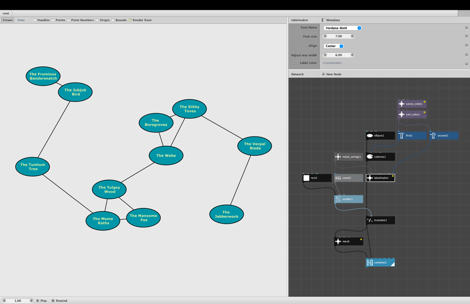Select the mesh node icon
470x304 pixels.
[338, 241]
